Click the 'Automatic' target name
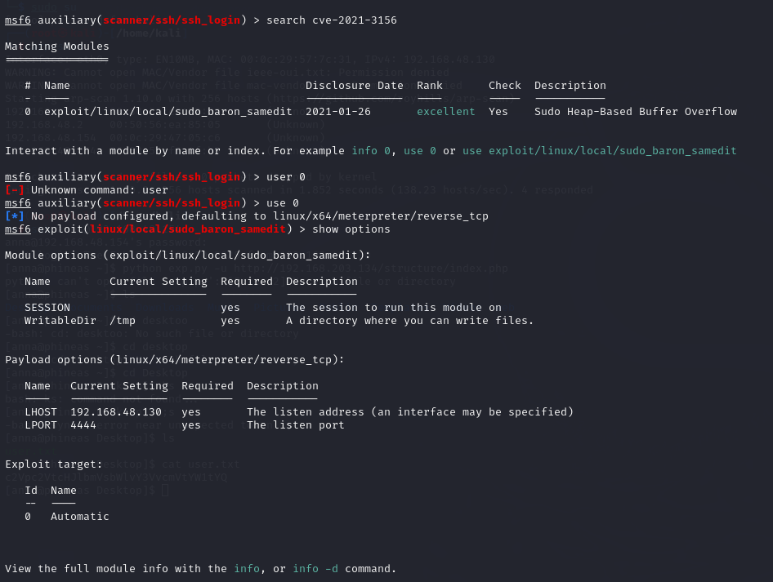Screen dimensions: 773x582 tap(80, 517)
